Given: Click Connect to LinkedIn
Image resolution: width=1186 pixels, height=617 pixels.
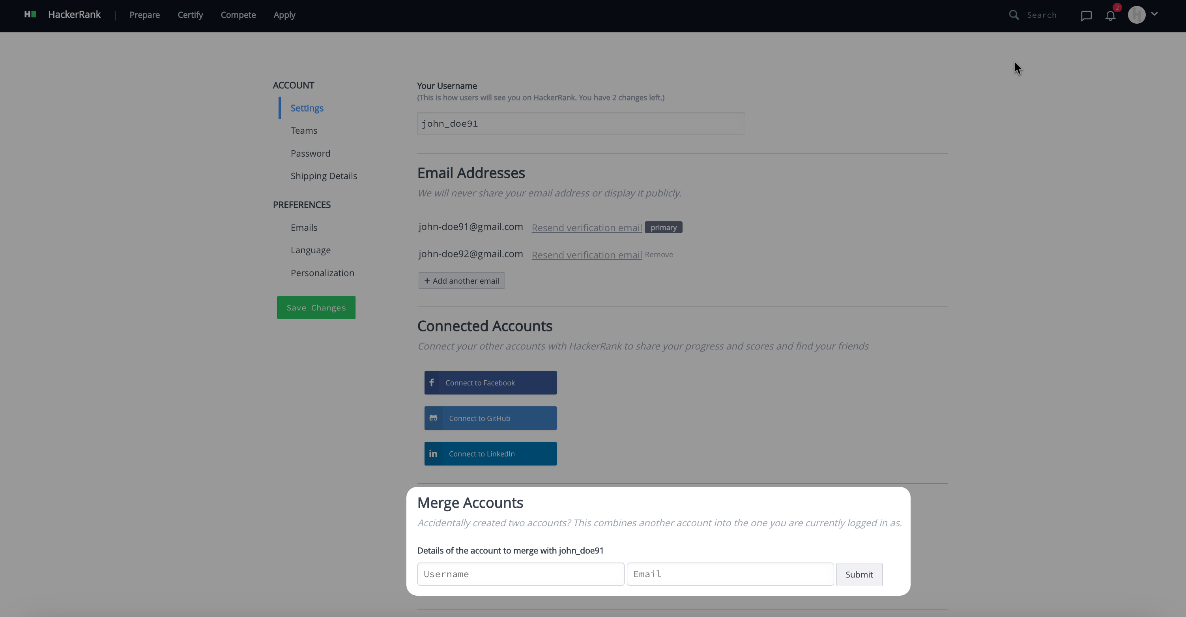Looking at the screenshot, I should coord(490,454).
